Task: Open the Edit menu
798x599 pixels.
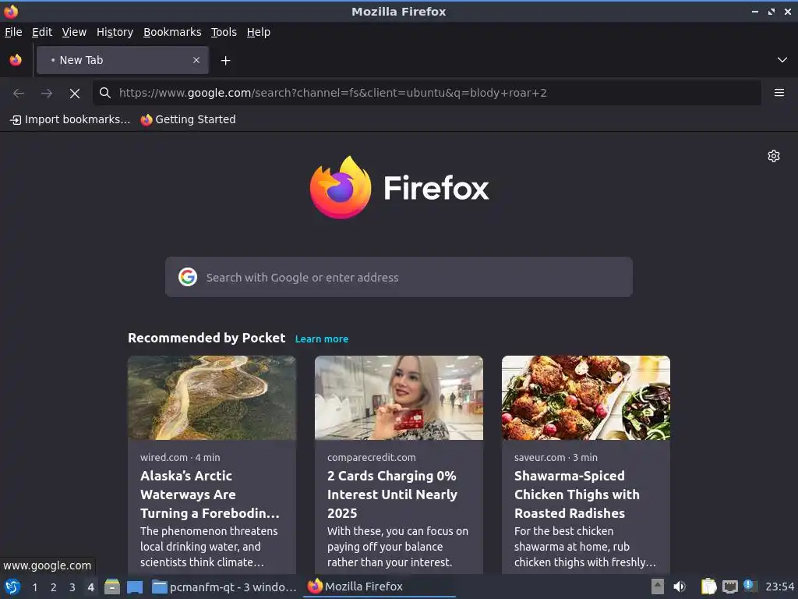Action: point(42,32)
